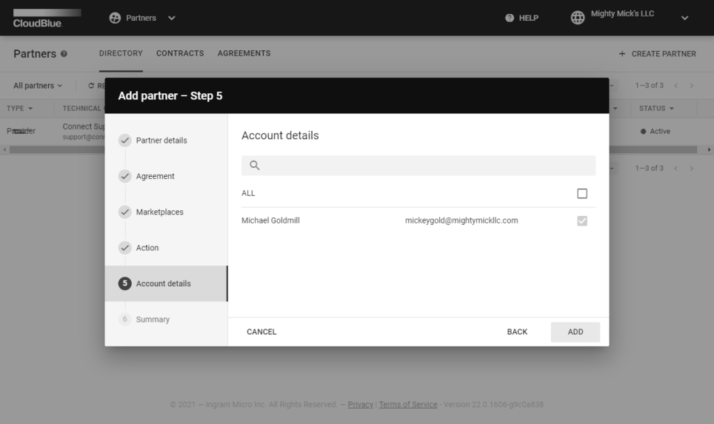Open HELP via the question mark icon
Screen dimensions: 714x424
[510, 17]
